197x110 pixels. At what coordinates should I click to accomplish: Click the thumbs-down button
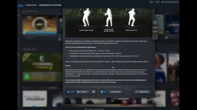pyautogui.click(x=94, y=92)
